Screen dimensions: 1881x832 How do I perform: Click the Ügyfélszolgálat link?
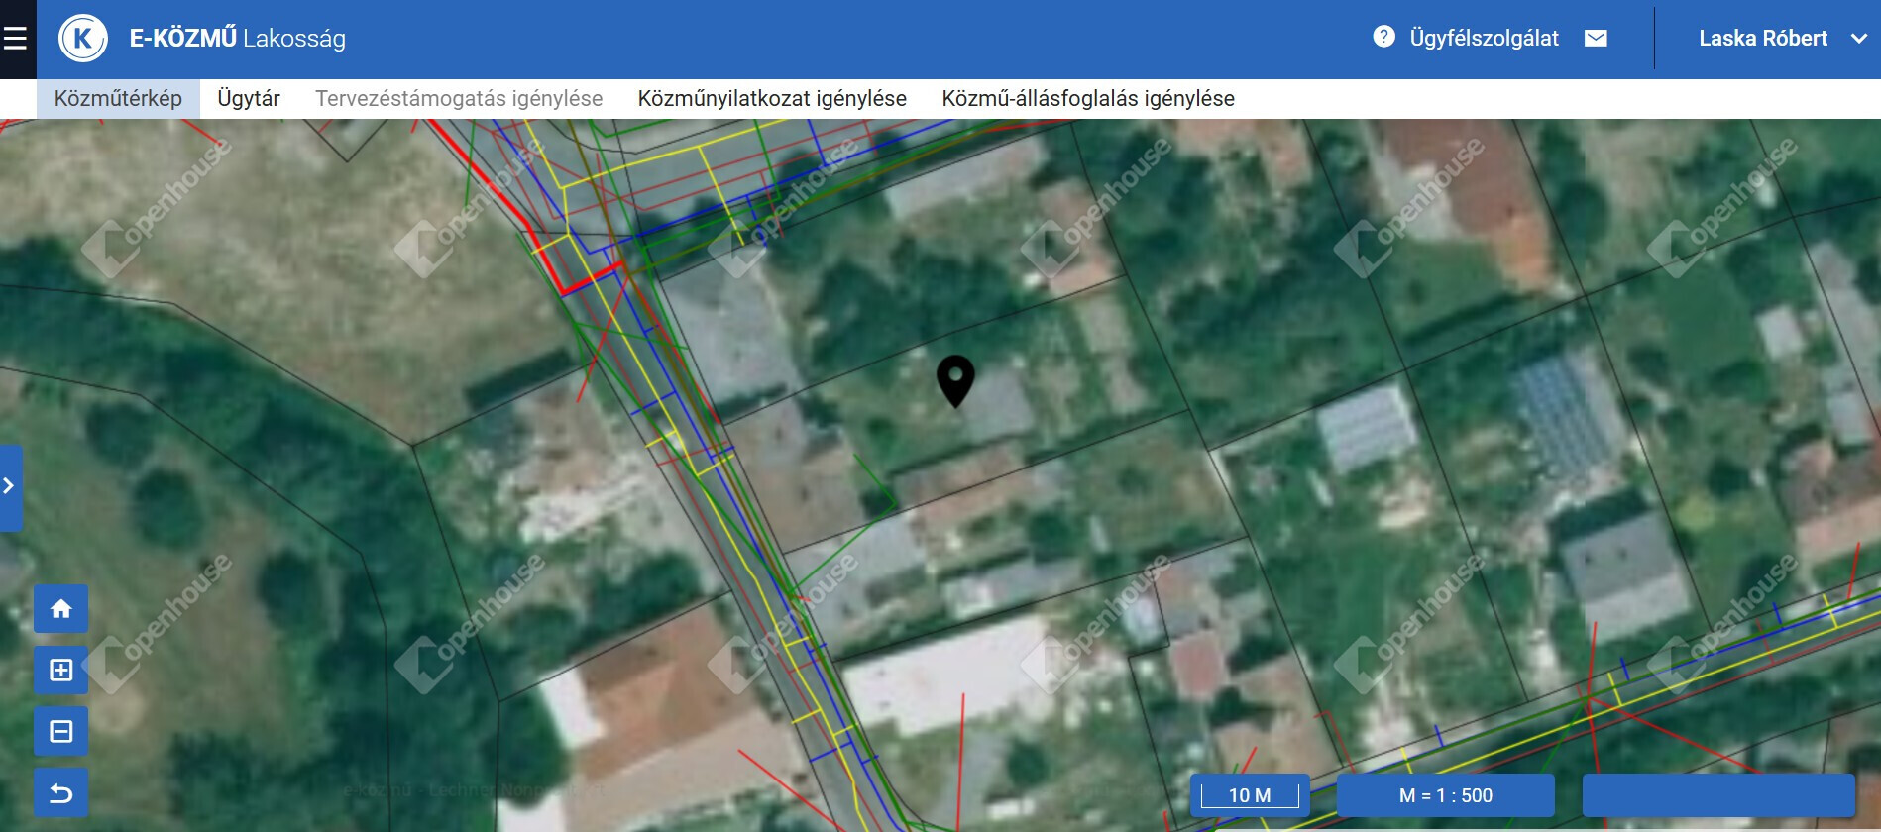click(x=1484, y=39)
